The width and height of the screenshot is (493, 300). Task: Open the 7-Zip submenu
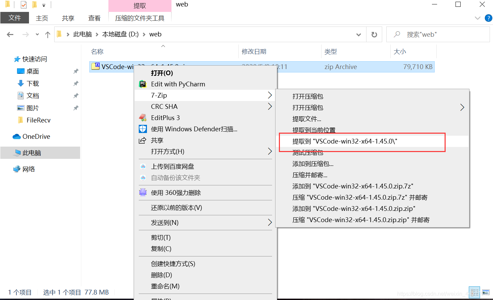(x=206, y=95)
